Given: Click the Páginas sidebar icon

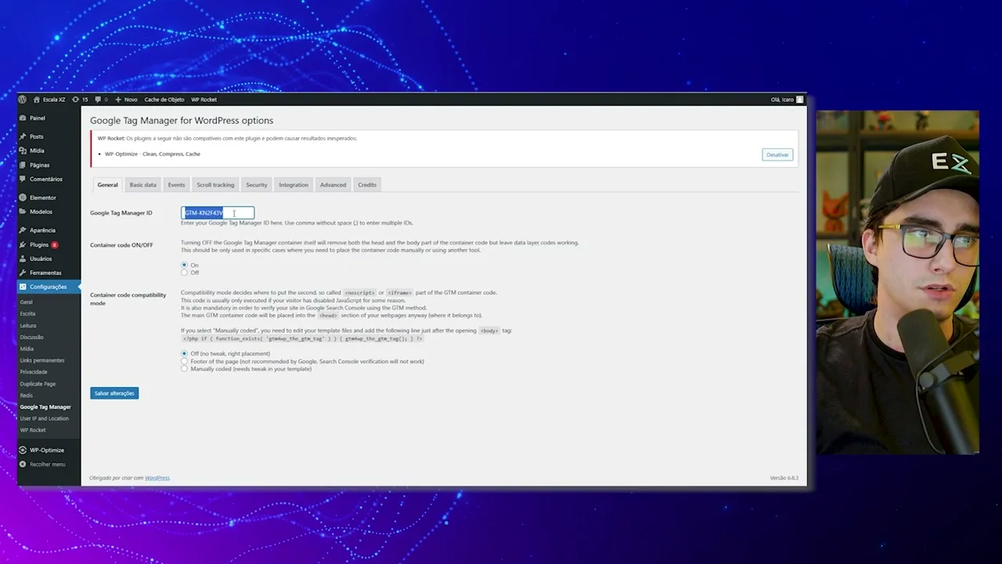Looking at the screenshot, I should point(23,165).
